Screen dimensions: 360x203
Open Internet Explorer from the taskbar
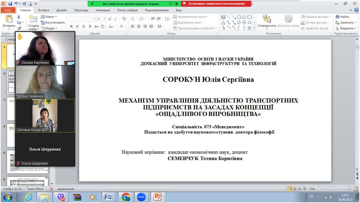[x=29, y=197]
